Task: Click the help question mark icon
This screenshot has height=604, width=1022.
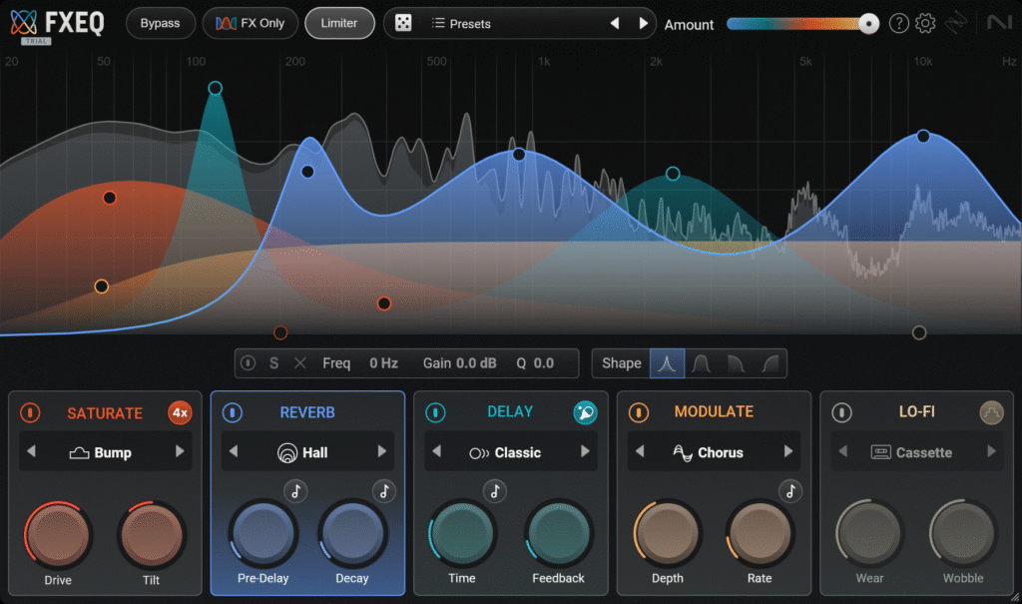Action: (898, 23)
